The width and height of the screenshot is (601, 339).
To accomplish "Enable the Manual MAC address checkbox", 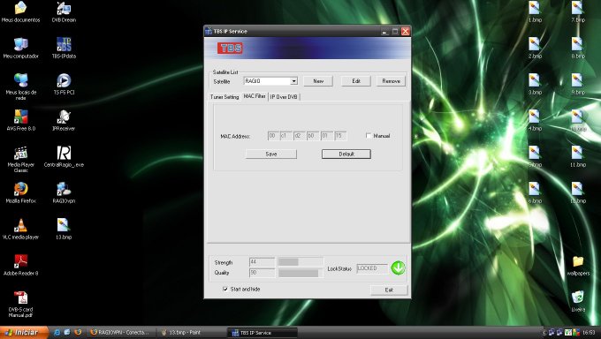I will click(x=369, y=136).
